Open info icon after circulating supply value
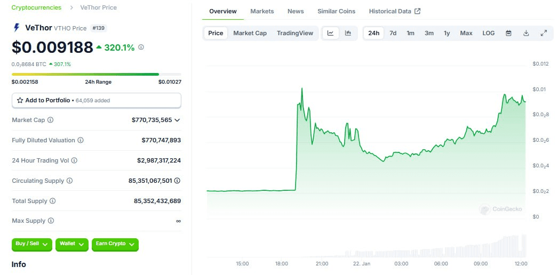 pyautogui.click(x=177, y=181)
